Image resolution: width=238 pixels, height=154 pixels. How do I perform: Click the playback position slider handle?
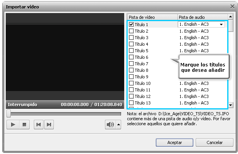click(x=9, y=114)
